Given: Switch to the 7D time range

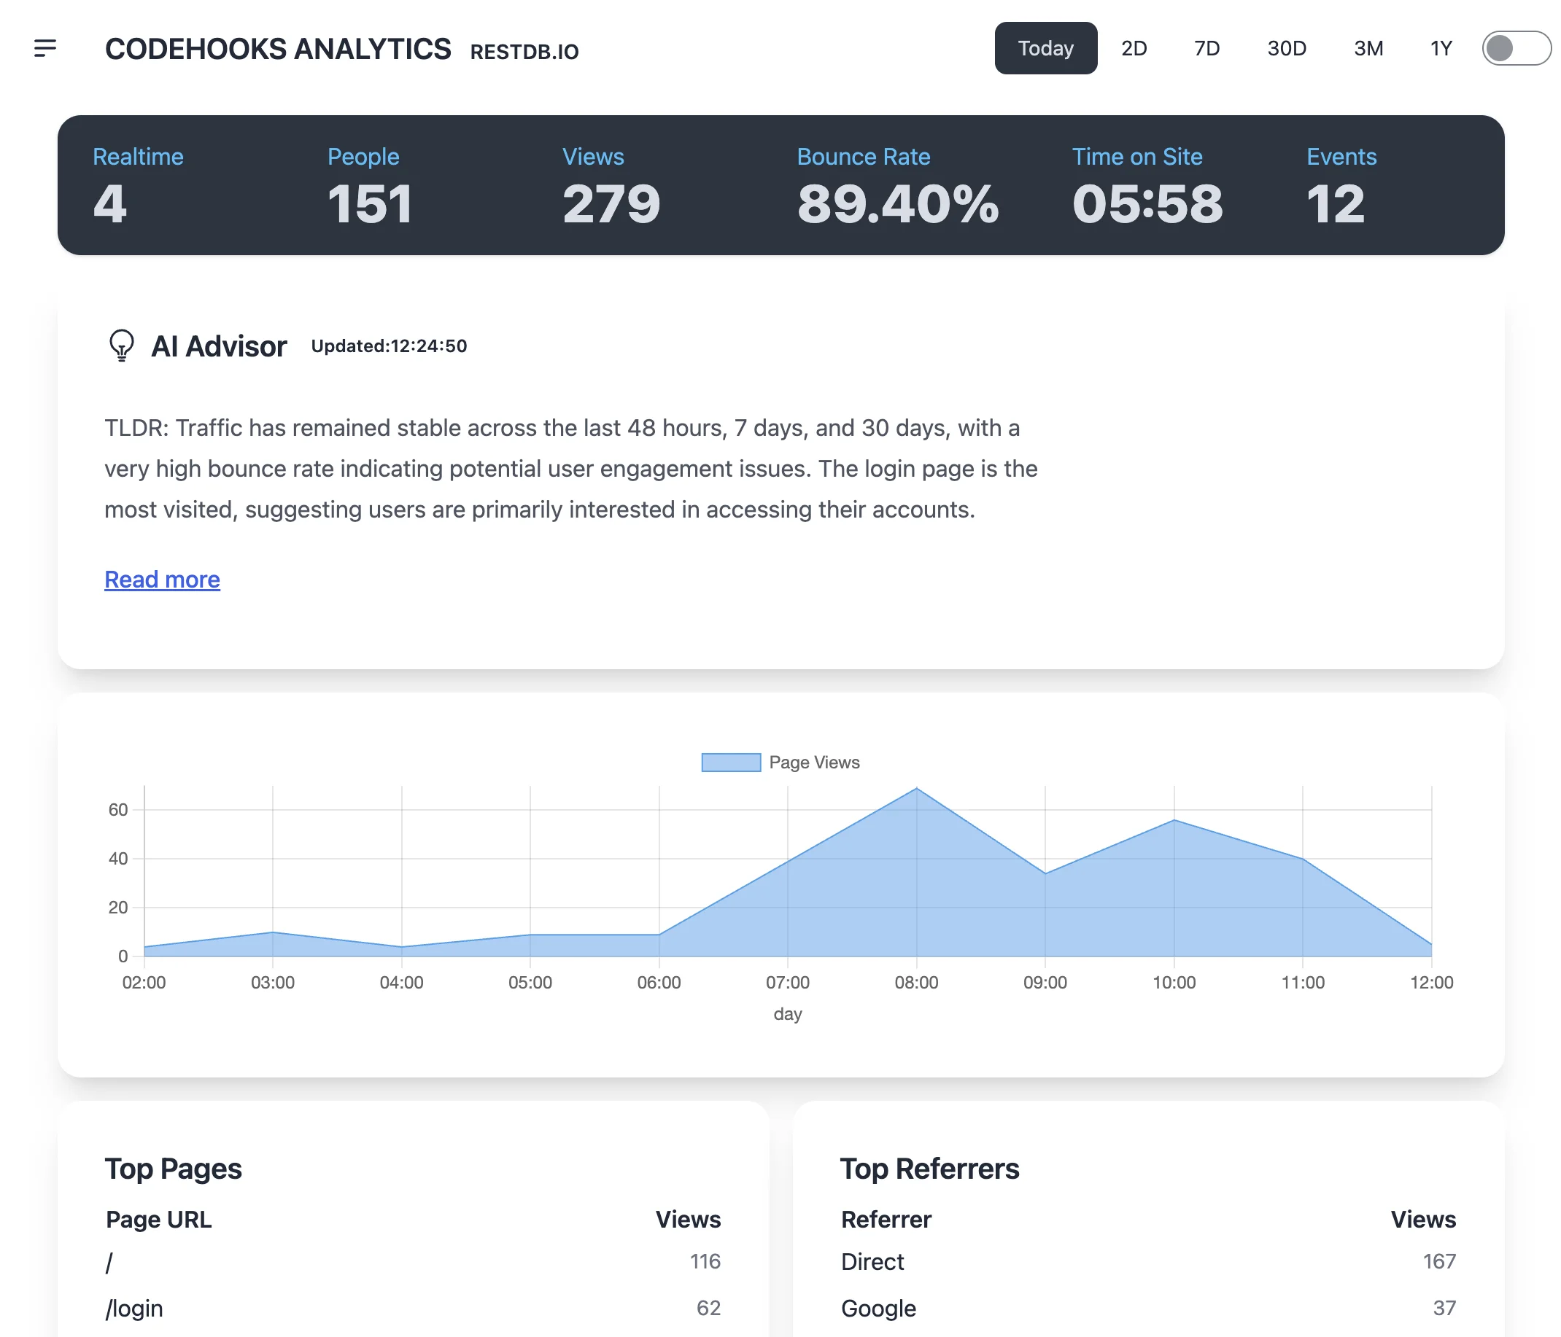Looking at the screenshot, I should (x=1206, y=48).
